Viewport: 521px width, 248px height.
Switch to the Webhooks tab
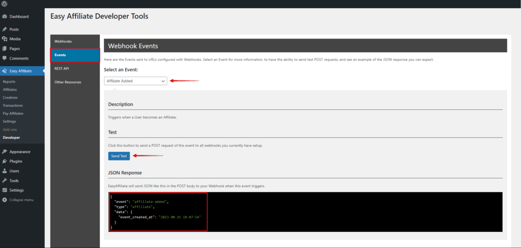point(63,41)
